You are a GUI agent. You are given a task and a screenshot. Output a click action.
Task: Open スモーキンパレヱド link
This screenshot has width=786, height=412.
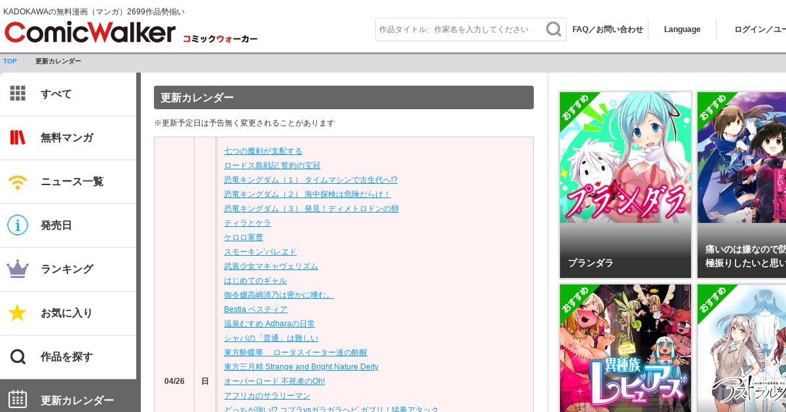pyautogui.click(x=260, y=252)
